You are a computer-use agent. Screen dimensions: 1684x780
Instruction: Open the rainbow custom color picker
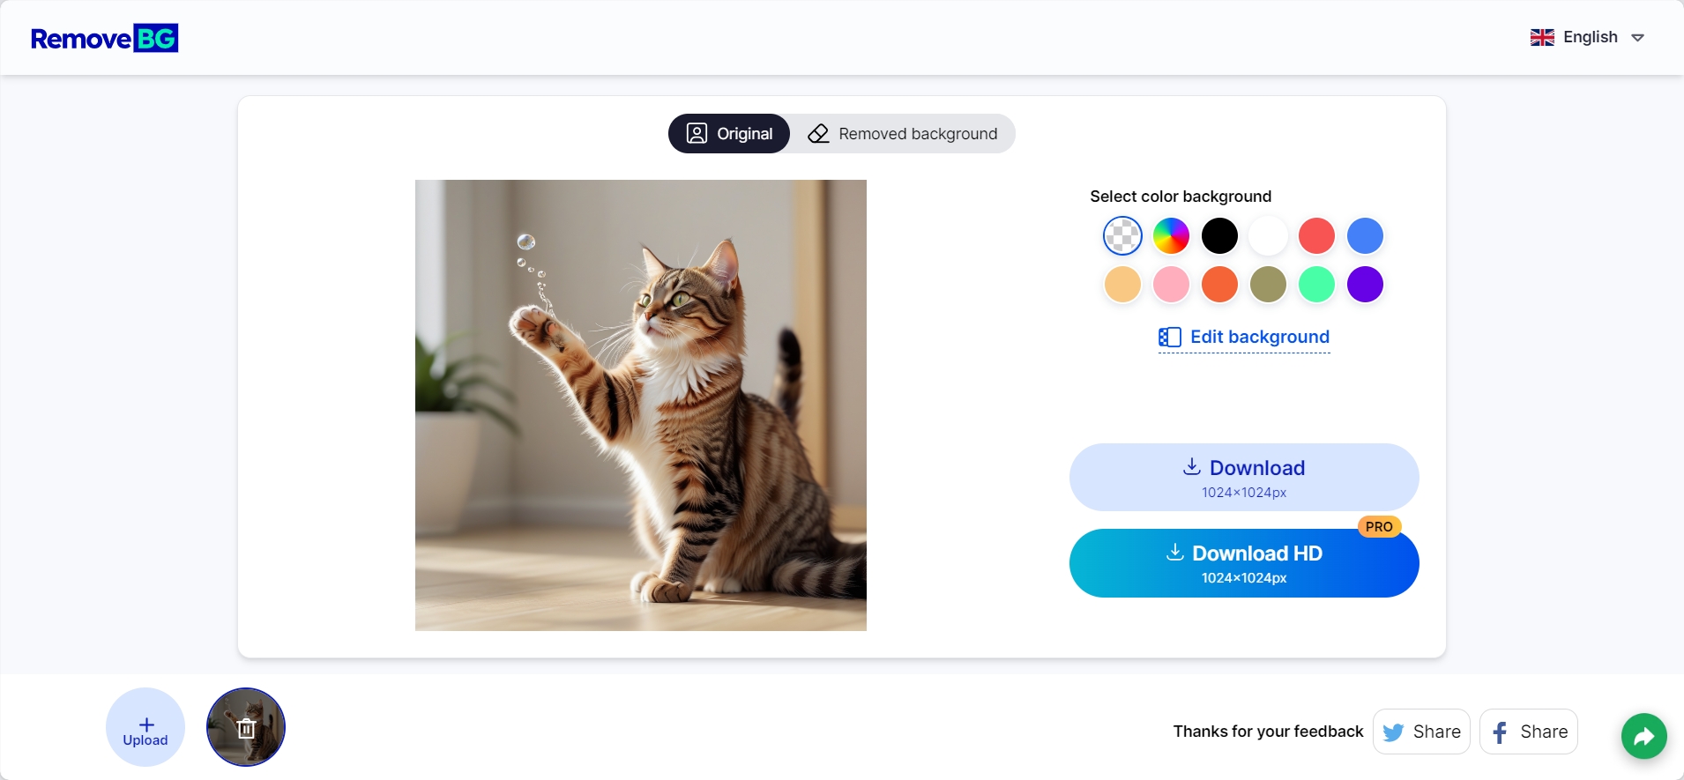tap(1171, 235)
